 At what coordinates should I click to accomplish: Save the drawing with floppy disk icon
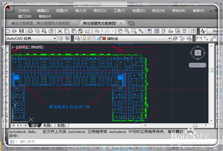(21, 31)
